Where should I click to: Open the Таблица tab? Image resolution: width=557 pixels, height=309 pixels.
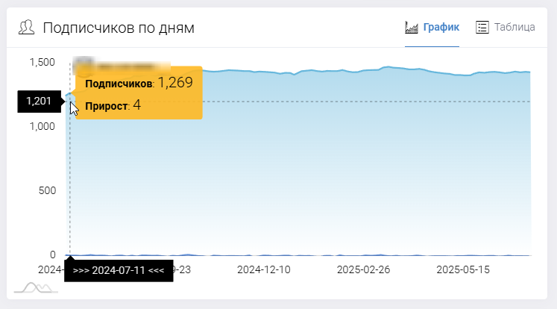514,28
